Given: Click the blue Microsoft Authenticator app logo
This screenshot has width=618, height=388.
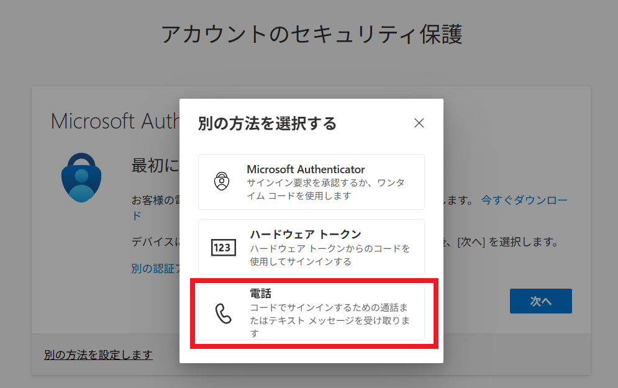Looking at the screenshot, I should 81,178.
